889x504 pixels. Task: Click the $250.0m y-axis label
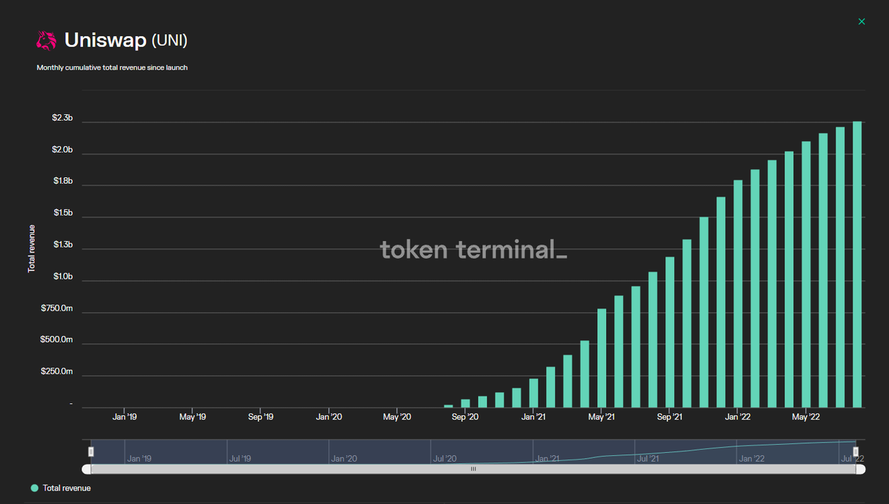(x=57, y=371)
